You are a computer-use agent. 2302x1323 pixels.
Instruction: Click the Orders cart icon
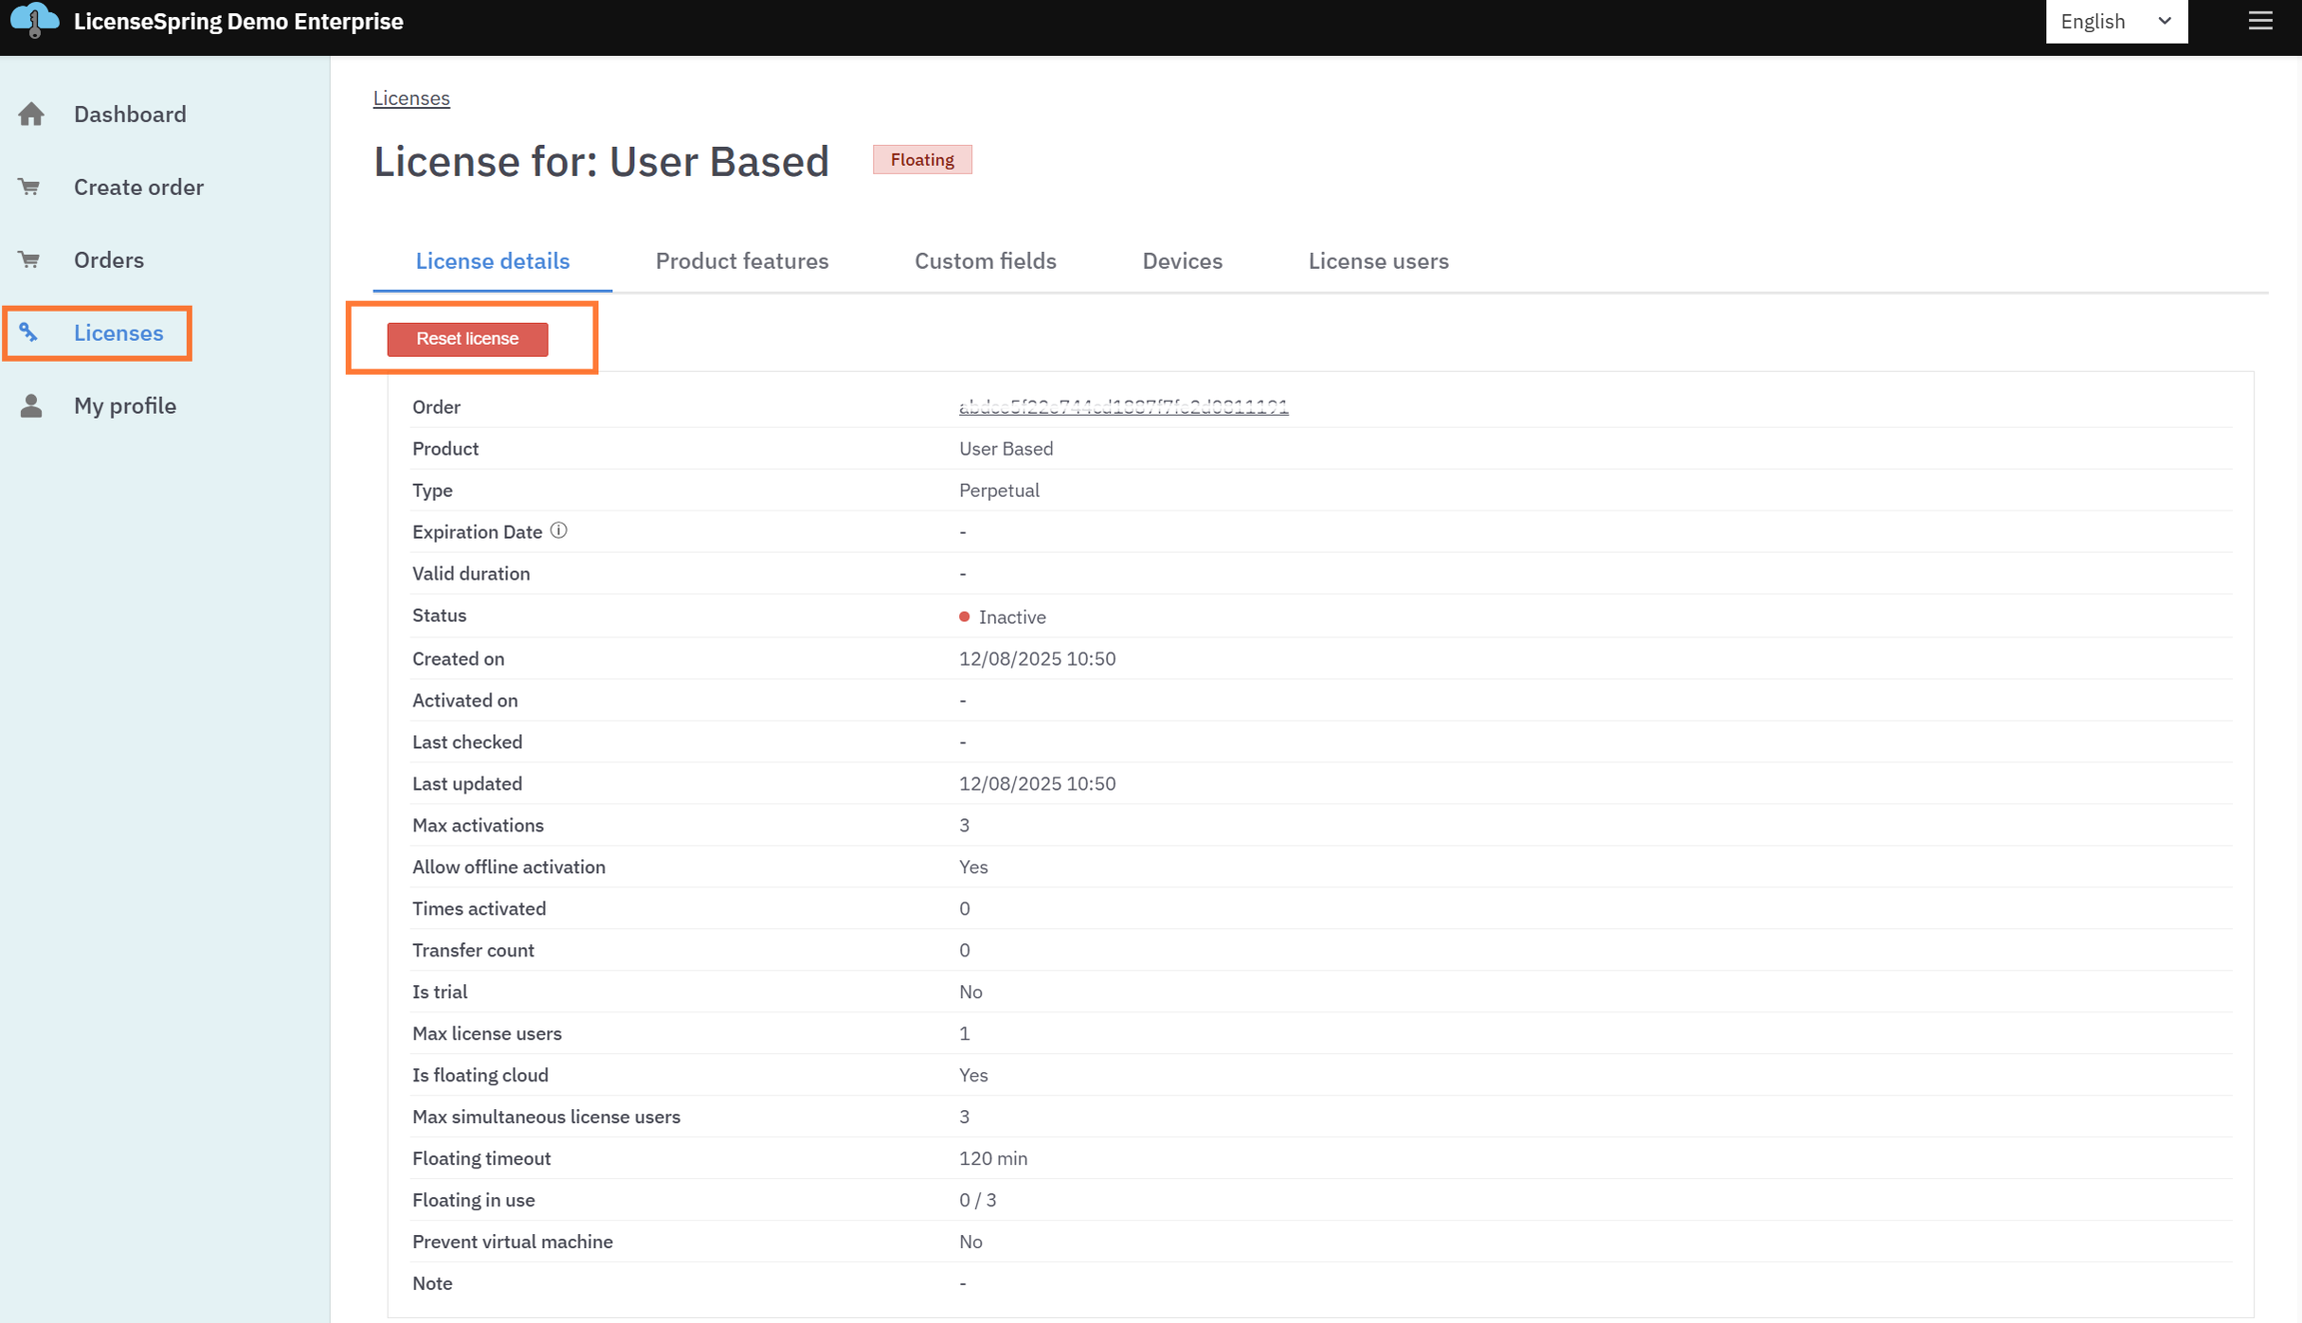30,260
